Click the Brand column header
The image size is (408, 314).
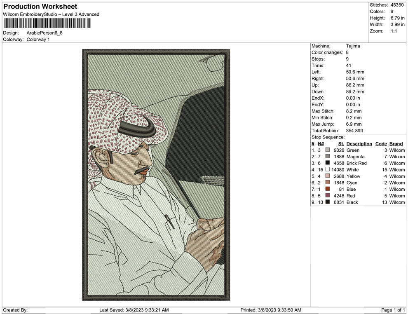click(396, 144)
